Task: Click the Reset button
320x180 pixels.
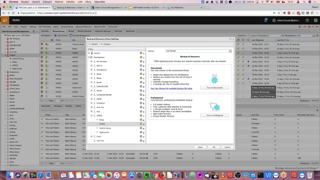Action: 200,147
